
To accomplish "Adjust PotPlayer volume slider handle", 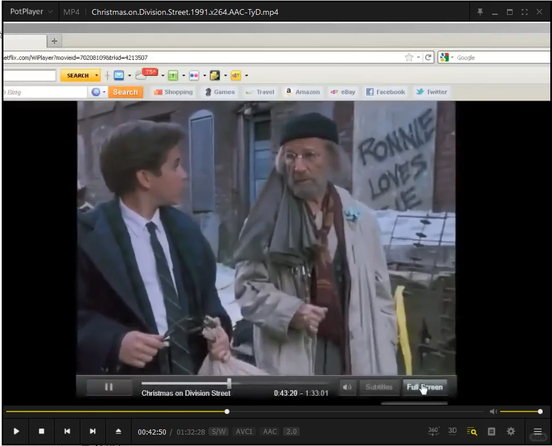I will (x=540, y=411).
